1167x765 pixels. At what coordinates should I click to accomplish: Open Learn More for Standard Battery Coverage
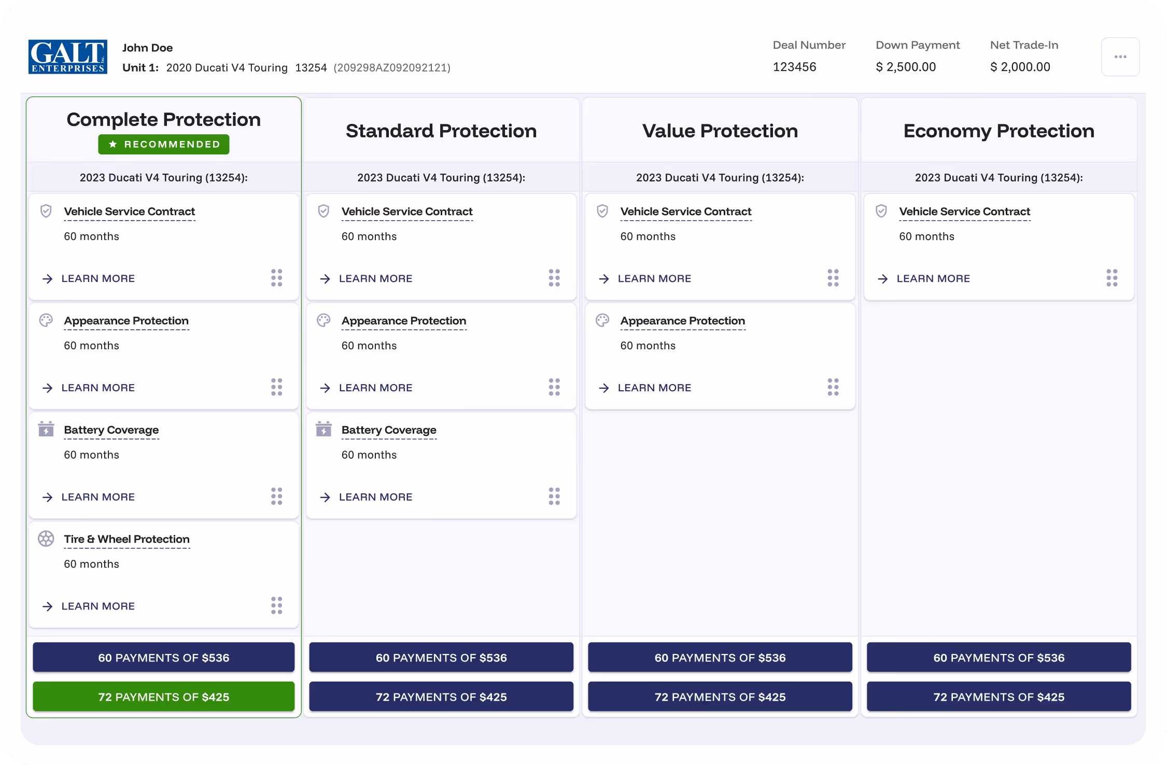pos(375,497)
